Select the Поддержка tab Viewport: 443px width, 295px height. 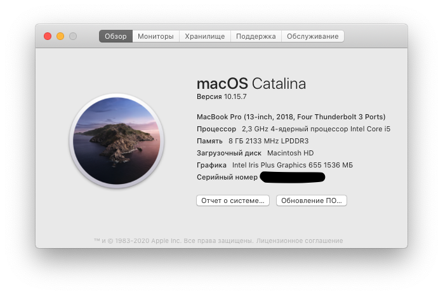tap(256, 36)
